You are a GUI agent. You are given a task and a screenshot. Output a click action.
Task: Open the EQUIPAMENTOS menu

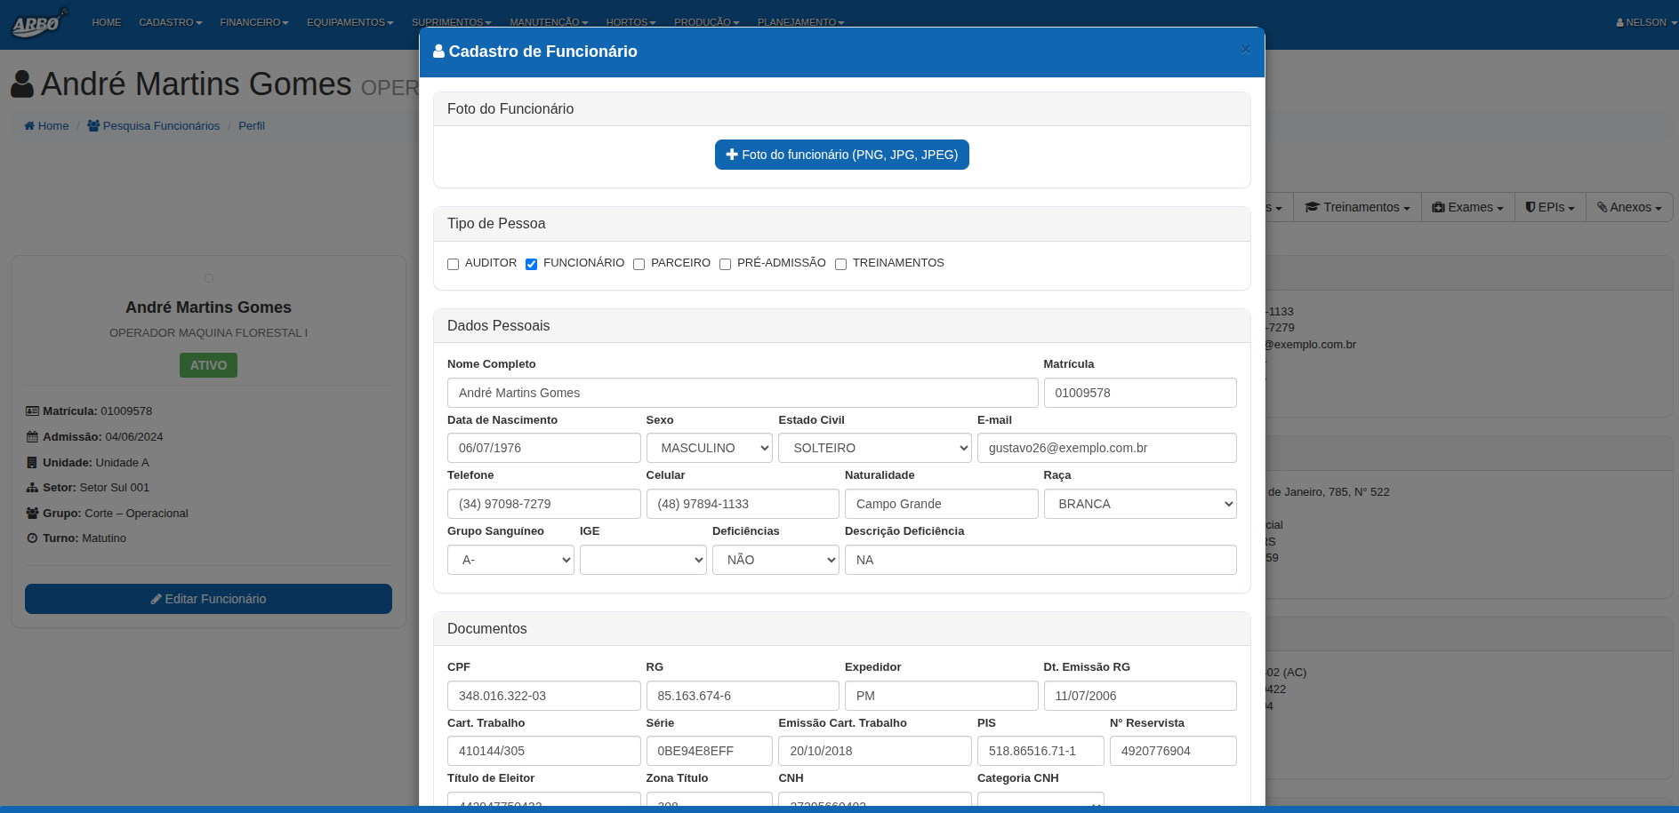[x=349, y=22]
